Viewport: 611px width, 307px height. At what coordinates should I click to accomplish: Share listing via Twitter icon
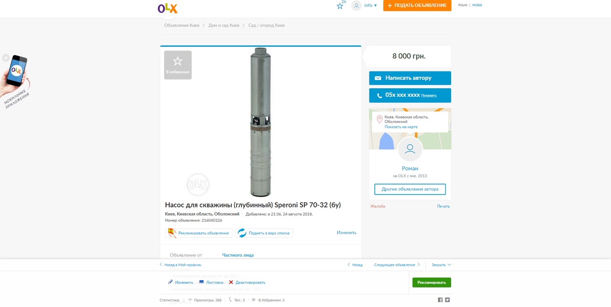tap(447, 300)
